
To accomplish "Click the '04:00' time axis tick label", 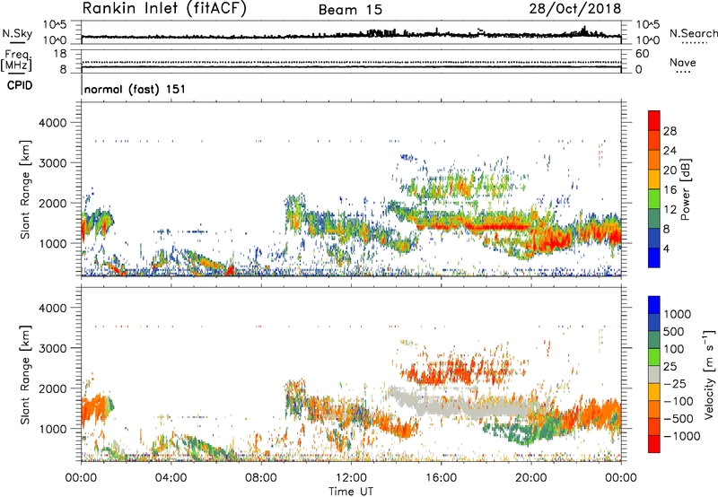I will coord(171,478).
